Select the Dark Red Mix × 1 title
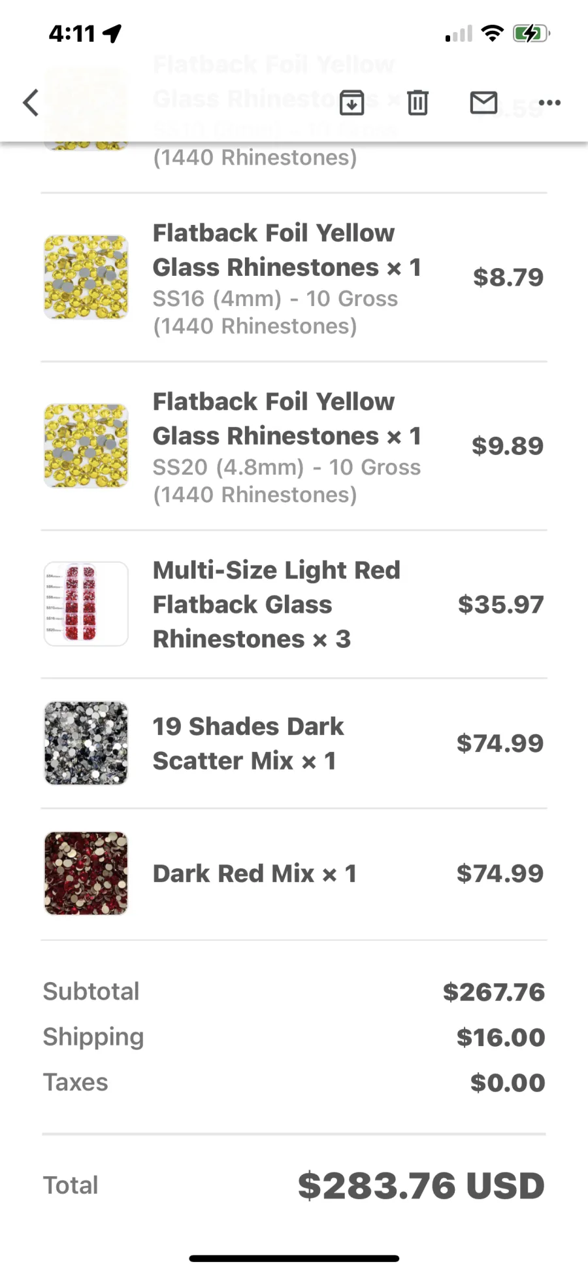Viewport: 588px width, 1273px height. point(255,874)
